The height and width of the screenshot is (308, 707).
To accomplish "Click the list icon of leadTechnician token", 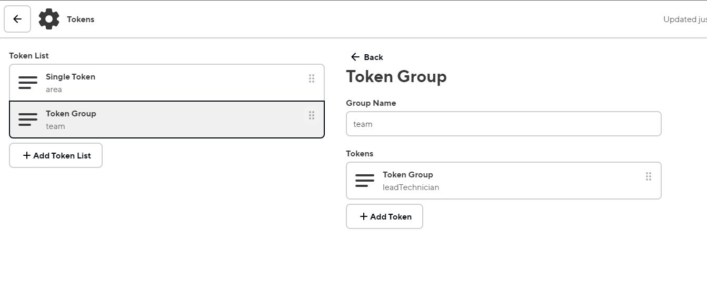I will click(365, 181).
